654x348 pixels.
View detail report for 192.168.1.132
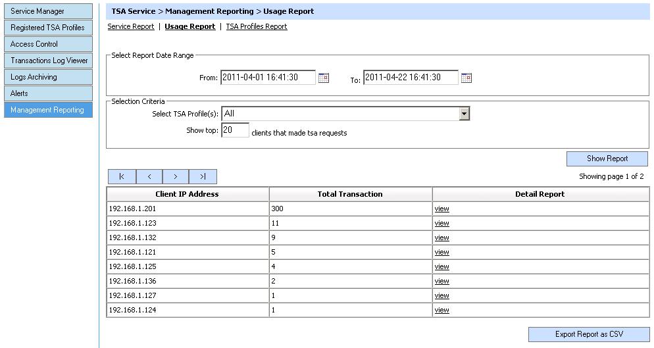pos(441,237)
